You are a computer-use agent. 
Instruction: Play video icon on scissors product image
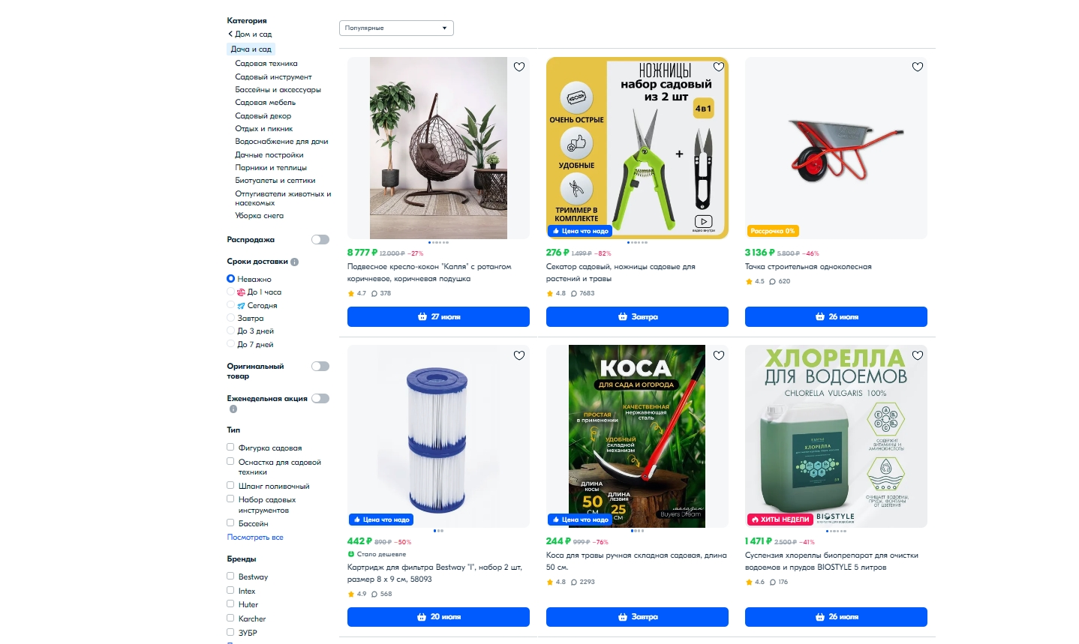point(703,221)
